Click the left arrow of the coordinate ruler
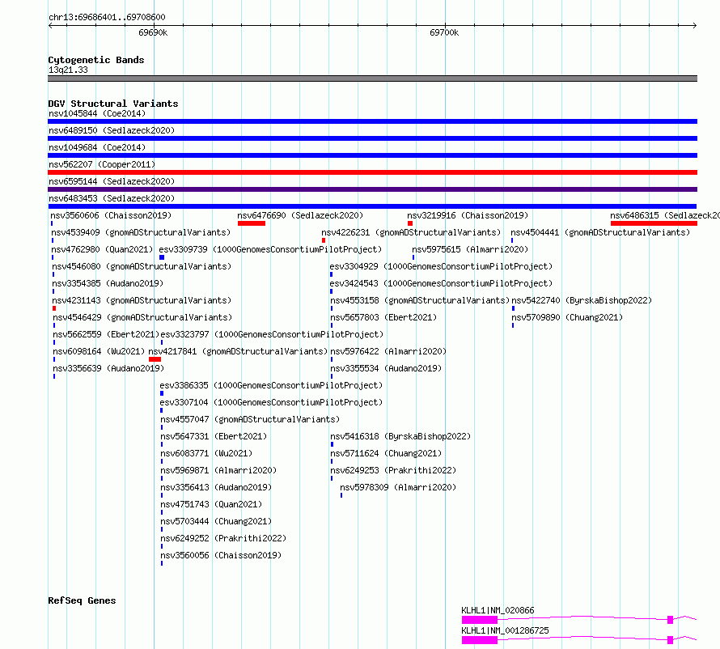This screenshot has height=649, width=720. [x=50, y=25]
